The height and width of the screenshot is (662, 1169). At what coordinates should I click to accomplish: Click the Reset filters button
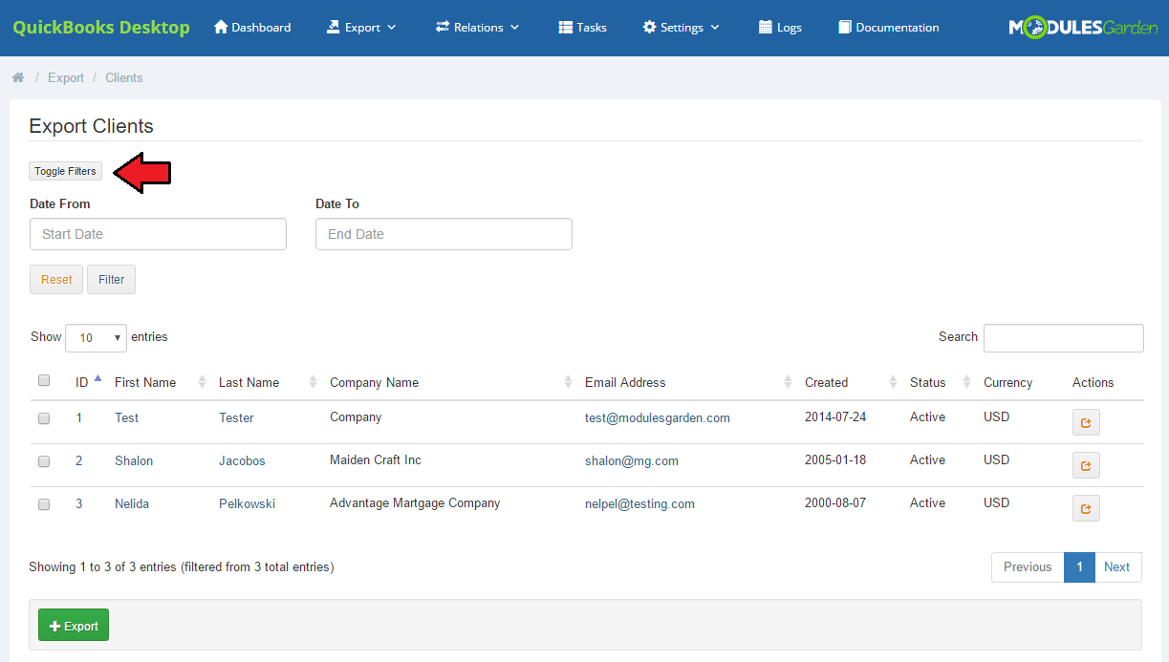(56, 280)
